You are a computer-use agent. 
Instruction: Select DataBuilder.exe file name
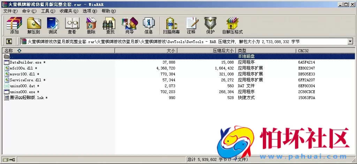pos(28,62)
